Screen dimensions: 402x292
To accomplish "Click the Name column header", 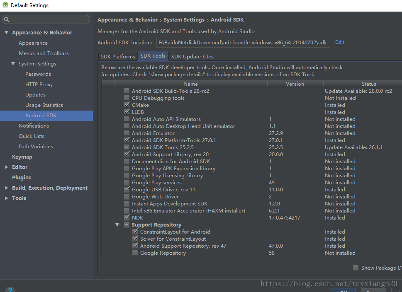I will (x=190, y=84).
